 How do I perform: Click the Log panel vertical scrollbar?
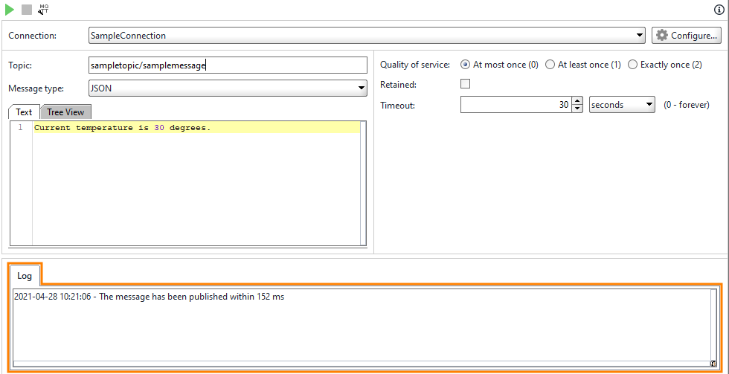click(713, 324)
